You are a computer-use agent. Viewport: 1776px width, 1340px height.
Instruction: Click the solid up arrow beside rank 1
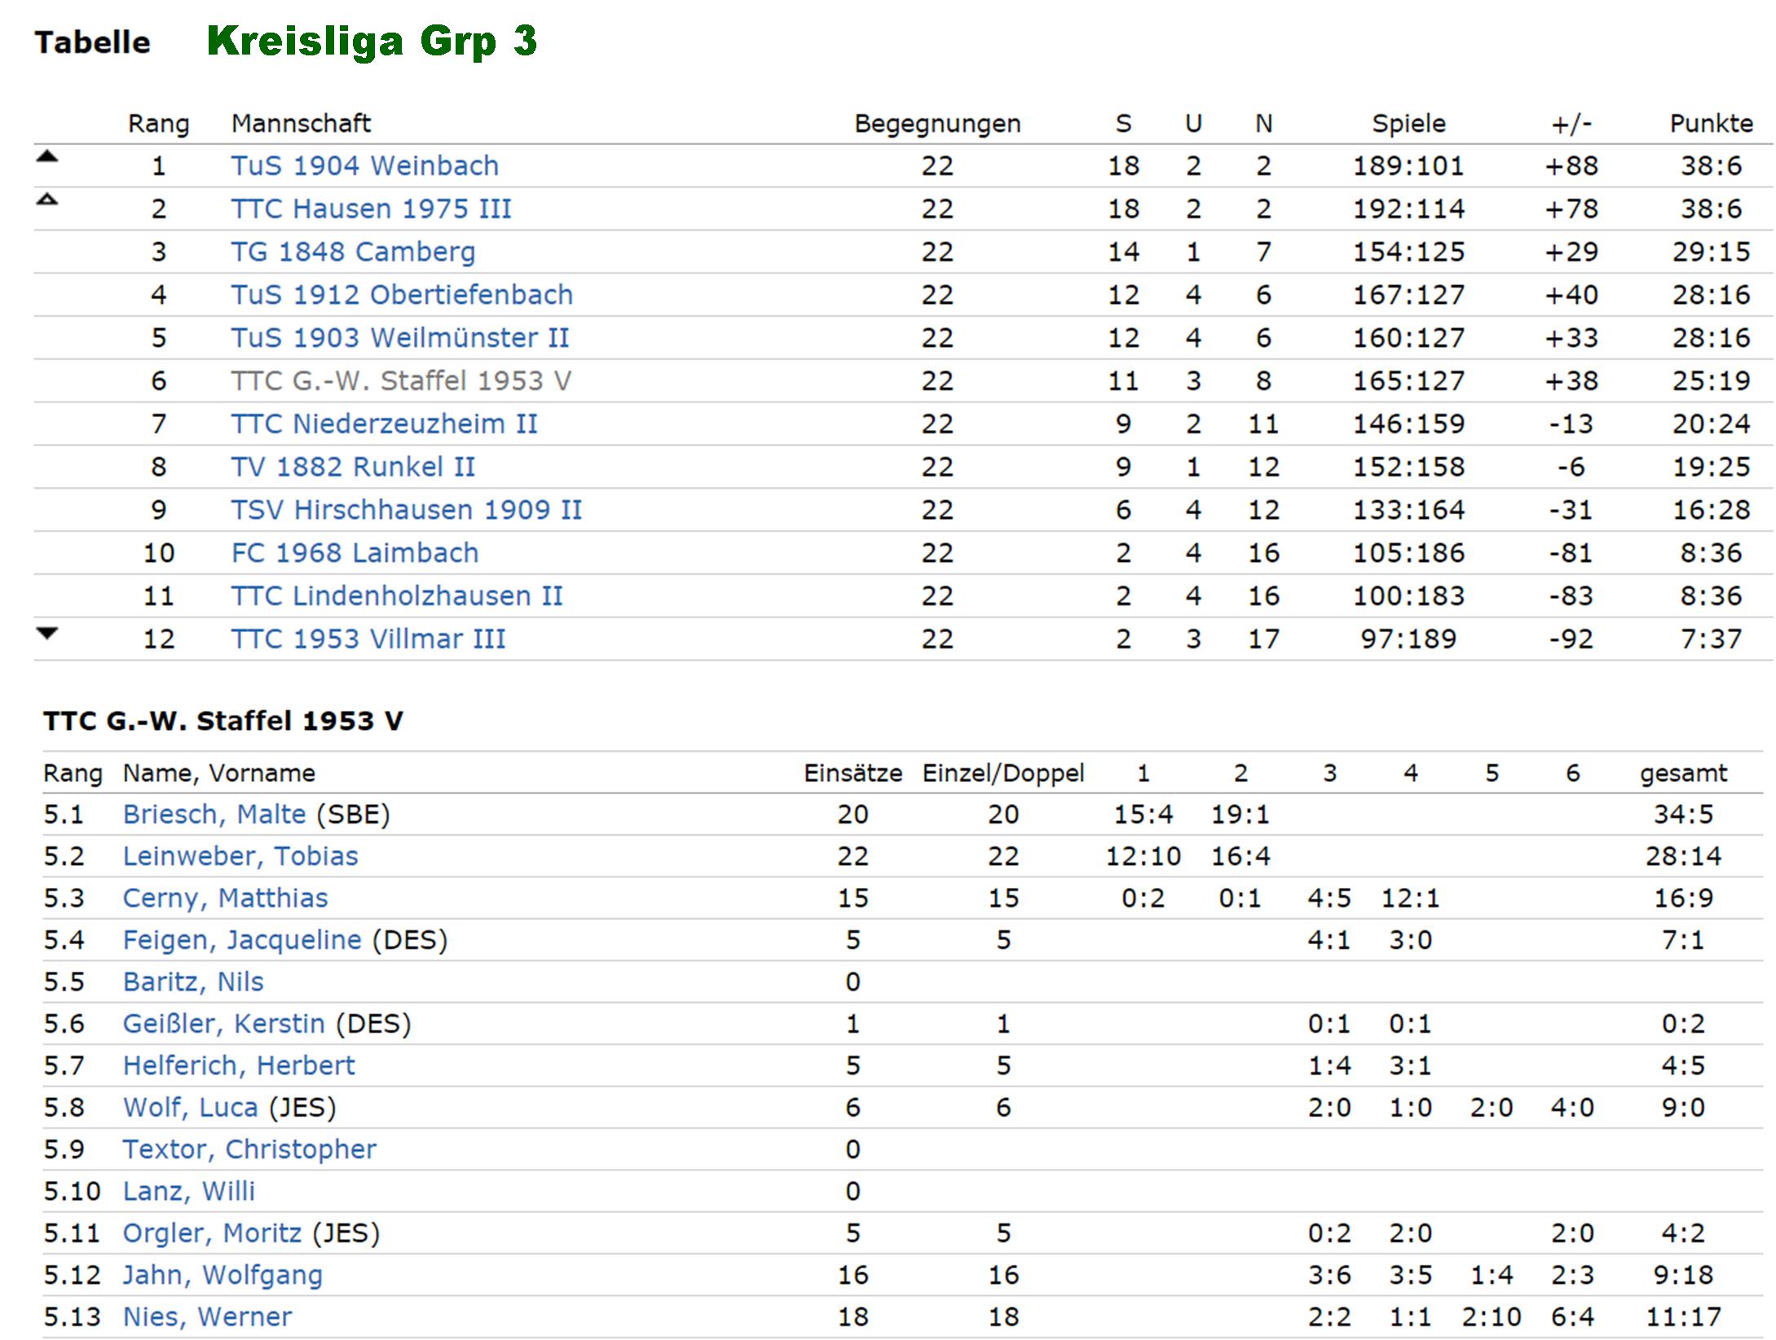[x=47, y=157]
